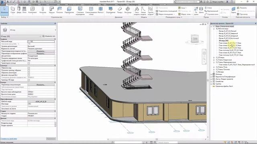Screen dimensions: 257x144
Task: Click the ADSK_AP_B_3D view template button
Action: point(41,102)
